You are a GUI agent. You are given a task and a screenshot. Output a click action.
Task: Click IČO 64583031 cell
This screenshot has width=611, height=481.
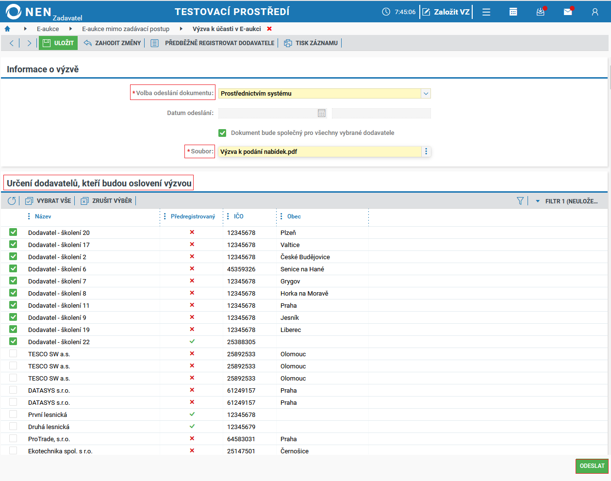[x=241, y=439]
